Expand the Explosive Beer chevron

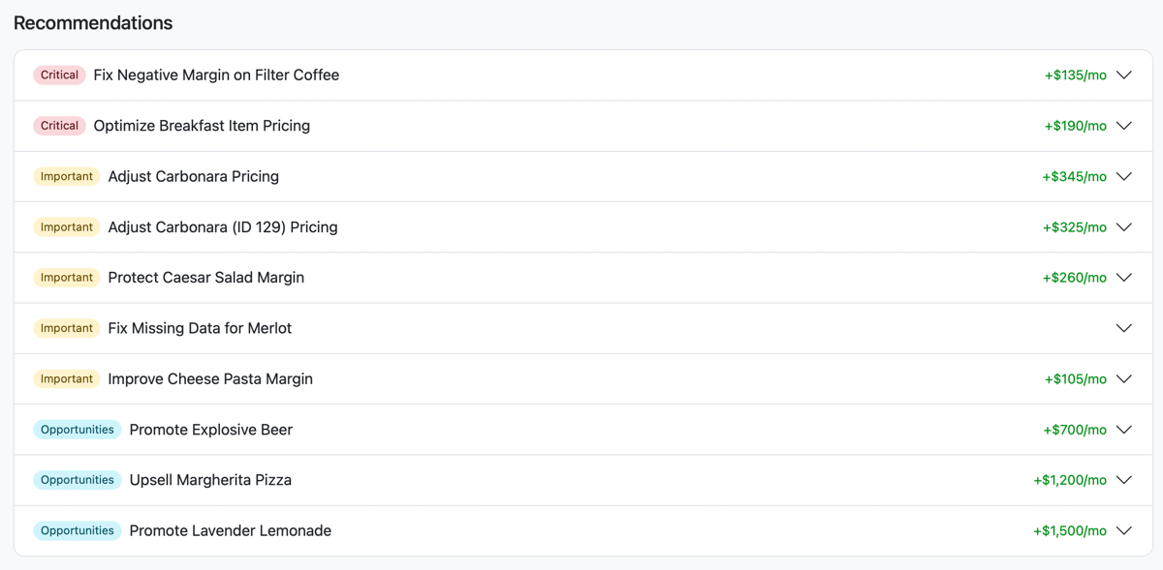(x=1124, y=430)
